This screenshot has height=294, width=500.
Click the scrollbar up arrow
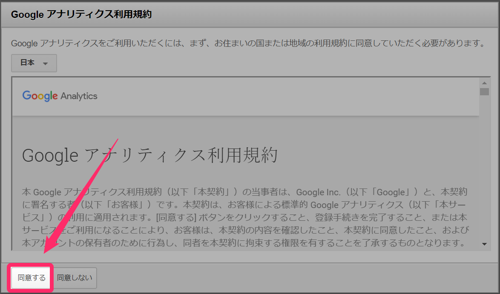pos(484,83)
